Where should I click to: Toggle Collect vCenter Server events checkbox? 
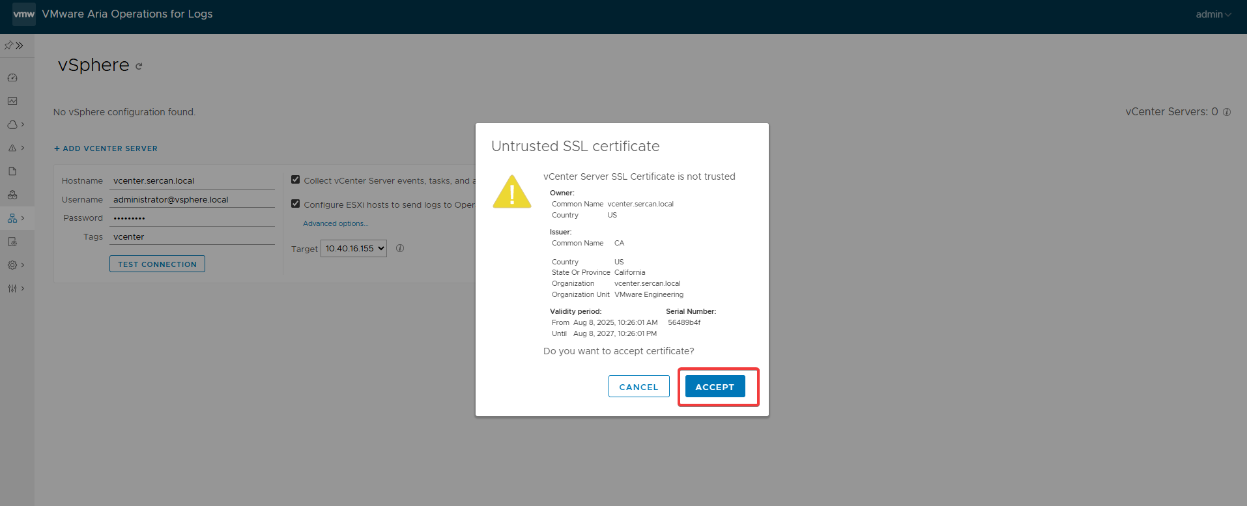295,180
